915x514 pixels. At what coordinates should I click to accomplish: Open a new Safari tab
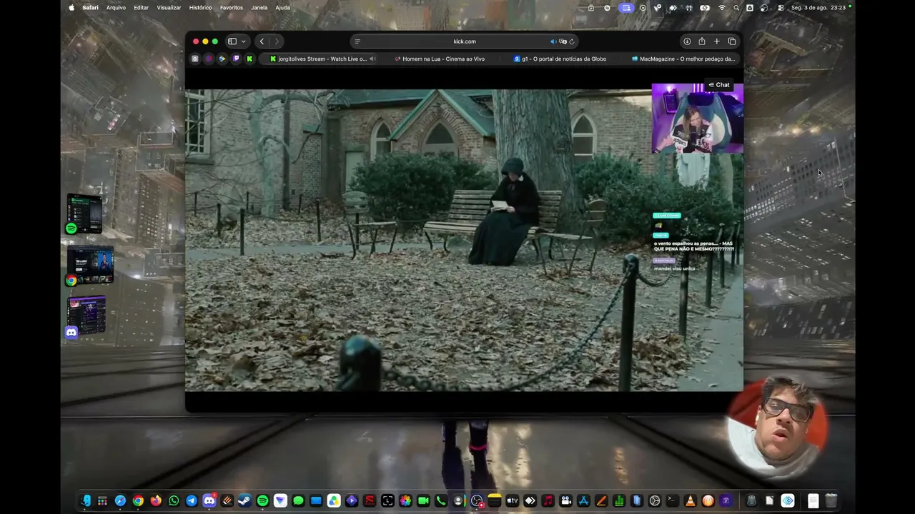pos(717,41)
